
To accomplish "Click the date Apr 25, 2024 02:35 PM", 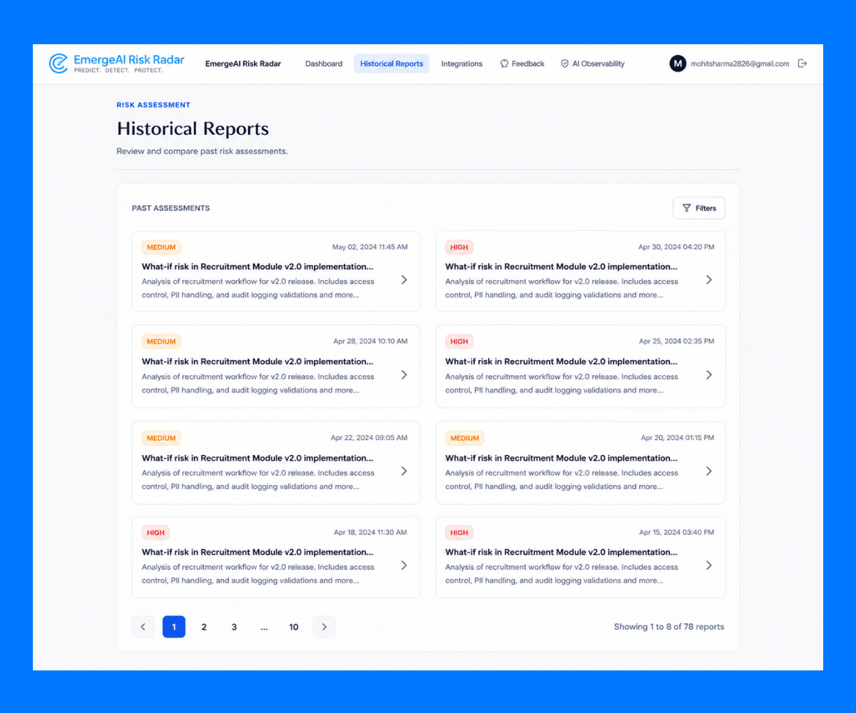I will tap(677, 342).
